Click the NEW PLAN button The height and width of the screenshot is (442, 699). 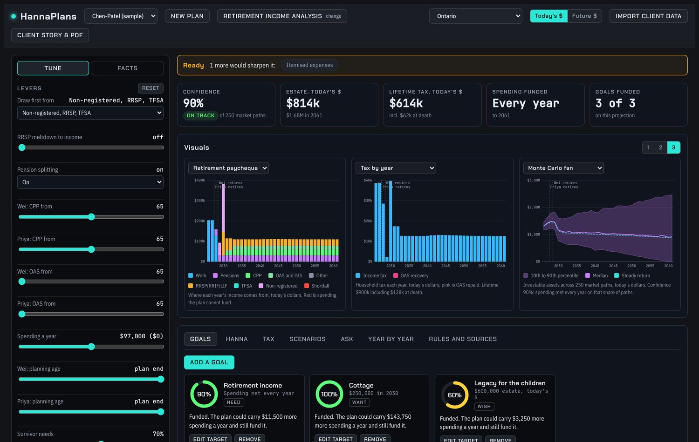click(187, 16)
